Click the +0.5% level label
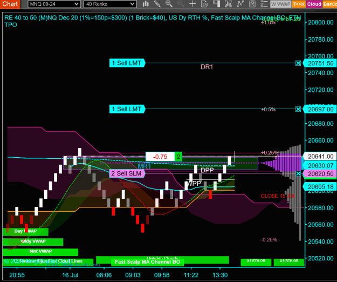The width and height of the screenshot is (337, 282). [x=268, y=110]
